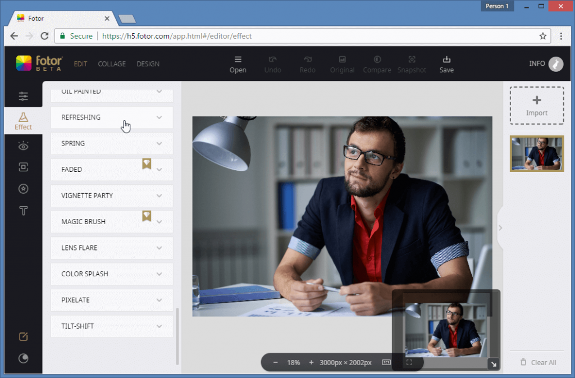Toggle the navigator preview collapse arrow
This screenshot has height=378, width=575.
tap(494, 364)
